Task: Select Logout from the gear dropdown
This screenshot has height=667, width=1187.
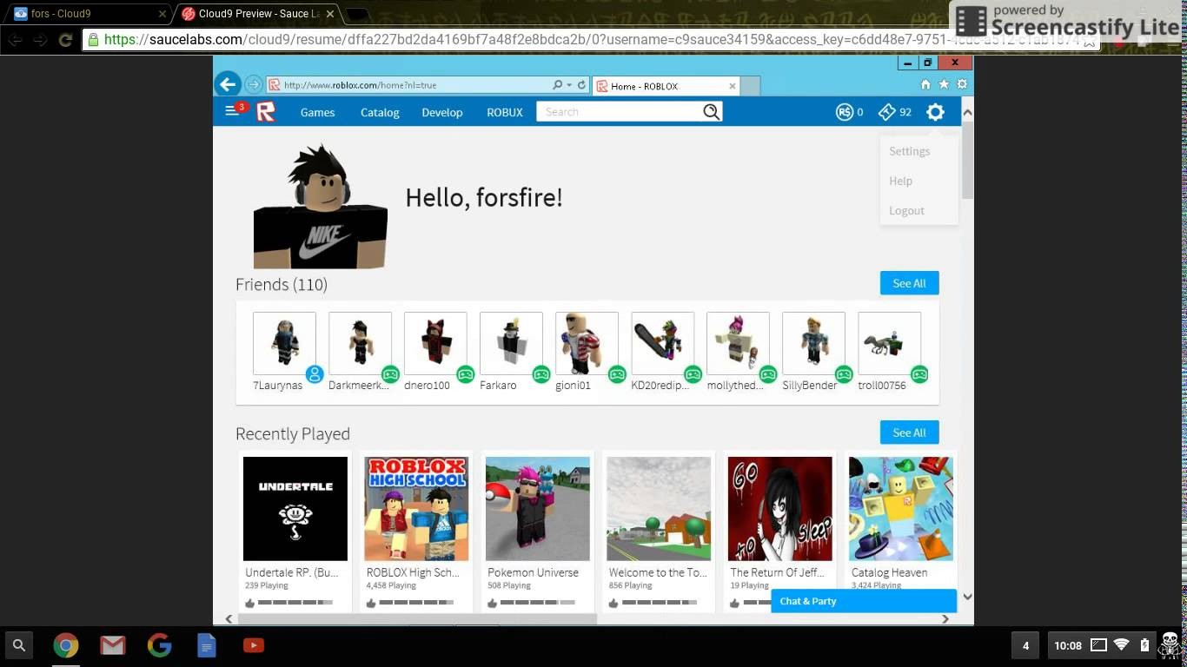Action: (906, 210)
